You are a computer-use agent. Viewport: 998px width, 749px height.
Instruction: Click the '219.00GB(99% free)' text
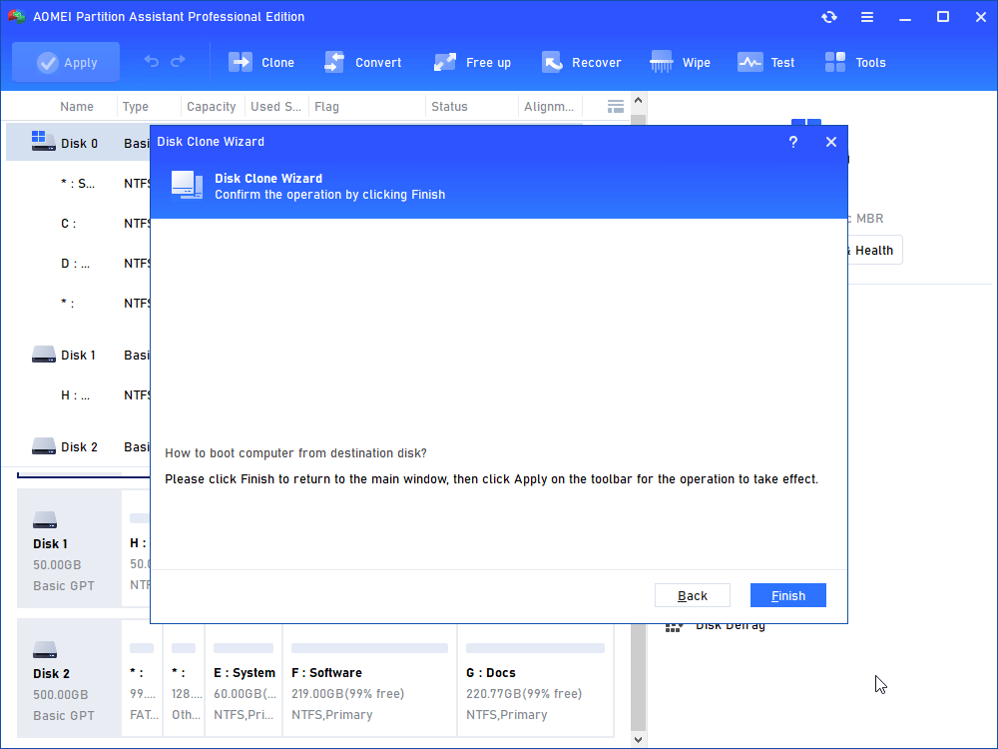[x=347, y=694]
